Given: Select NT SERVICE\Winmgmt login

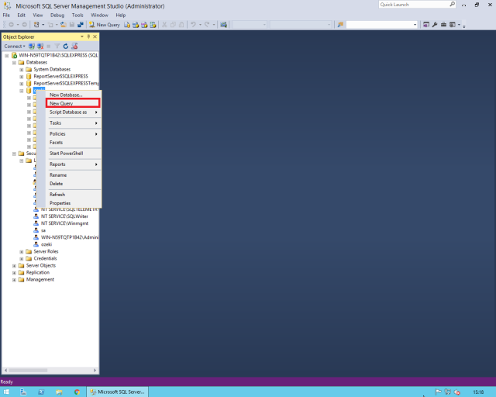Looking at the screenshot, I should (x=64, y=223).
